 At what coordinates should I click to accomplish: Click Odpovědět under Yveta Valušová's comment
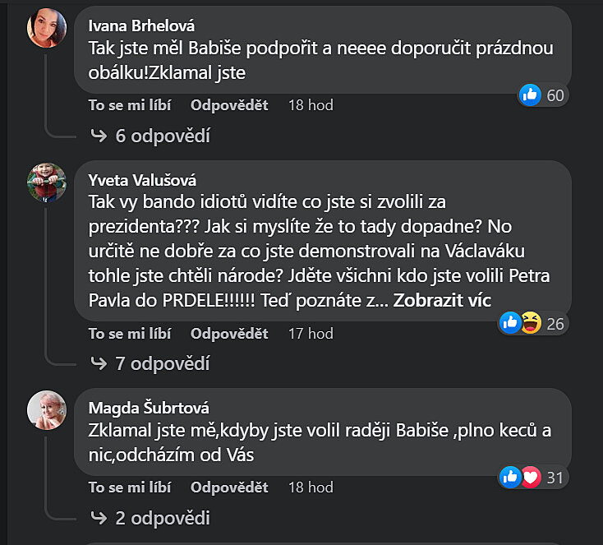(x=229, y=333)
